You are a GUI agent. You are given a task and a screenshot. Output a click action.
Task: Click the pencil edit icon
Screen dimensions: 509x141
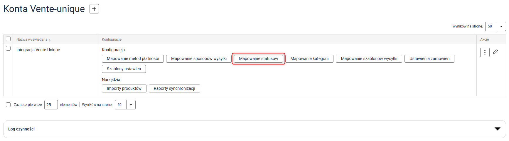pyautogui.click(x=495, y=52)
